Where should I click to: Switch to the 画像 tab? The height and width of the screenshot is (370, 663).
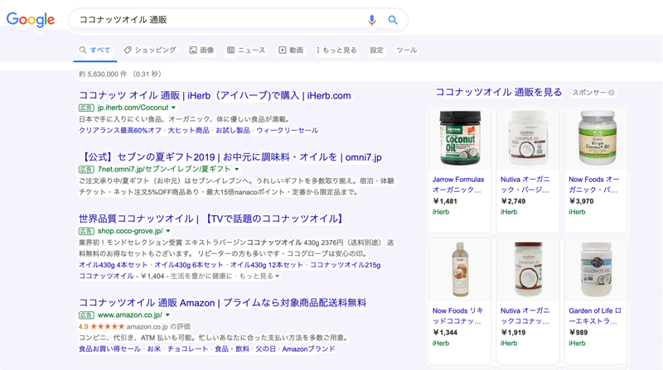(x=201, y=50)
